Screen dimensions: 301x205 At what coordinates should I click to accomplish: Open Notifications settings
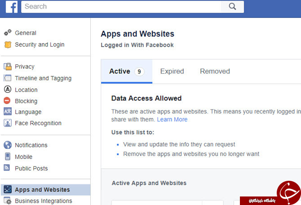coord(31,145)
